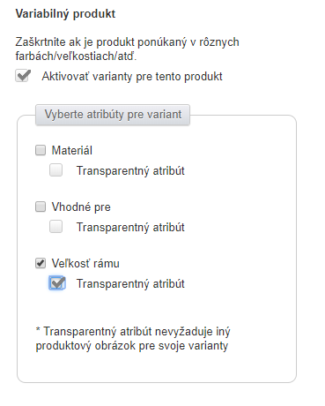The image size is (325, 406).
Task: Untick the focused Transparentný atribút checkbox under Veľkosť rámu
Action: [56, 283]
